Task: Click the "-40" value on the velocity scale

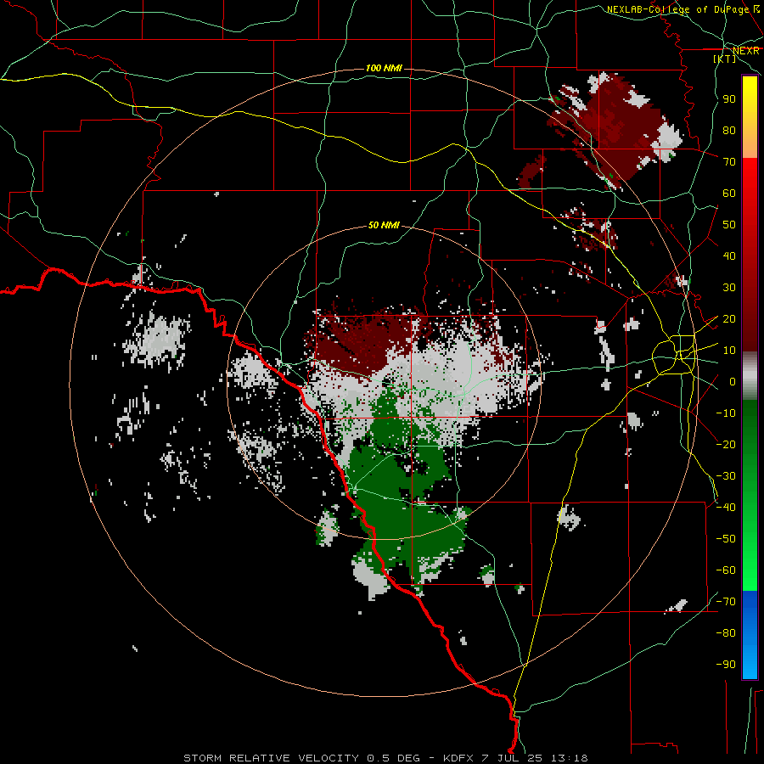Action: 726,508
